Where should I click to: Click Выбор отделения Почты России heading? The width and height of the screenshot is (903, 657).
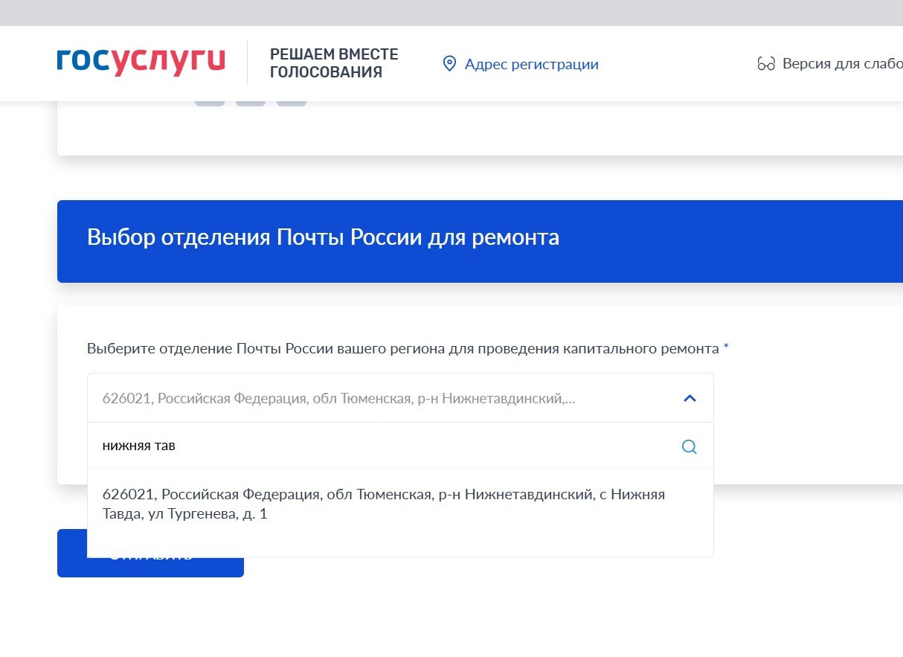click(x=323, y=238)
